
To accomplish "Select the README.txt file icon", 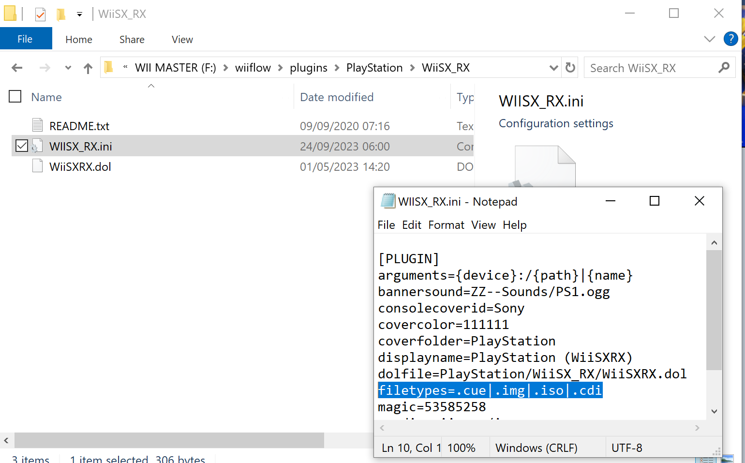I will pos(37,125).
